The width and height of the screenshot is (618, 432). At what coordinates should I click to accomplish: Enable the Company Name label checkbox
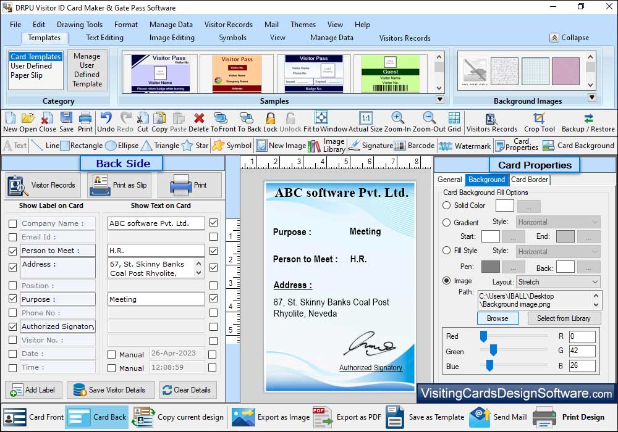coord(12,223)
